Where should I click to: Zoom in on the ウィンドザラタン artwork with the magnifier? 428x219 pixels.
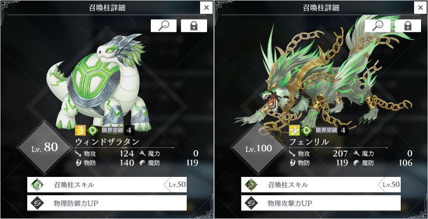pyautogui.click(x=164, y=26)
